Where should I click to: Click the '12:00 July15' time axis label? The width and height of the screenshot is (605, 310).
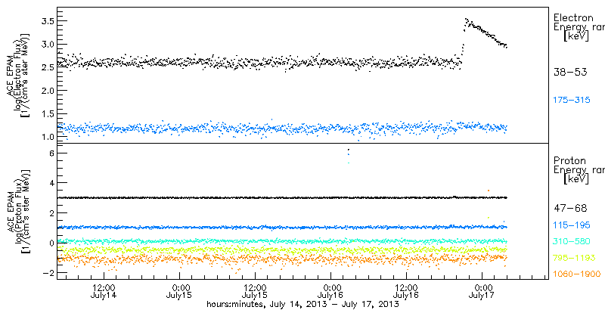[255, 292]
